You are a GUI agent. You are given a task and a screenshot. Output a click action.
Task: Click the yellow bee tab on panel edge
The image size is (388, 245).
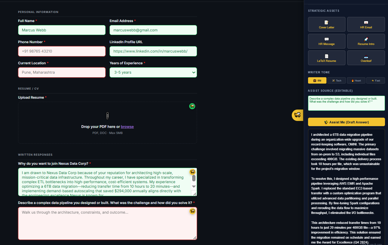point(297,115)
